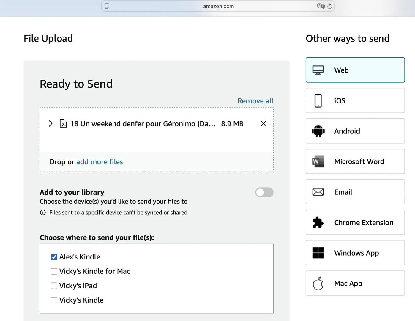The width and height of the screenshot is (415, 321).
Task: Click the Add to your library label
Action: pos(72,192)
